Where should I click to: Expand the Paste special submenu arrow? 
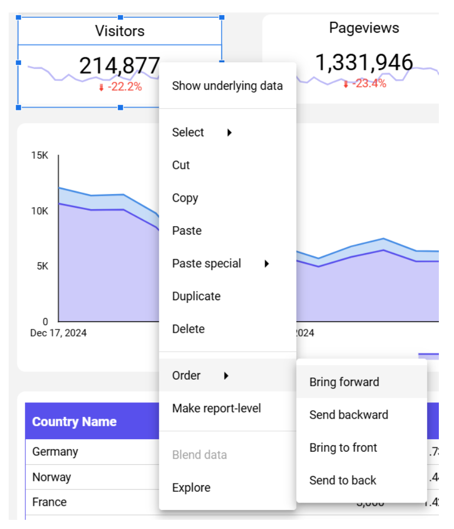click(x=266, y=264)
